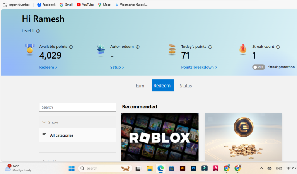Select All categories filter
This screenshot has width=297, height=174.
tap(78, 135)
